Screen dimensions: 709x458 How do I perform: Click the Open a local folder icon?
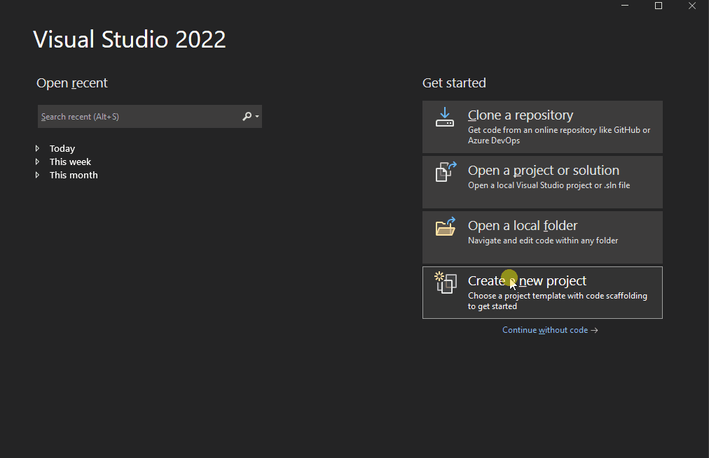point(446,227)
